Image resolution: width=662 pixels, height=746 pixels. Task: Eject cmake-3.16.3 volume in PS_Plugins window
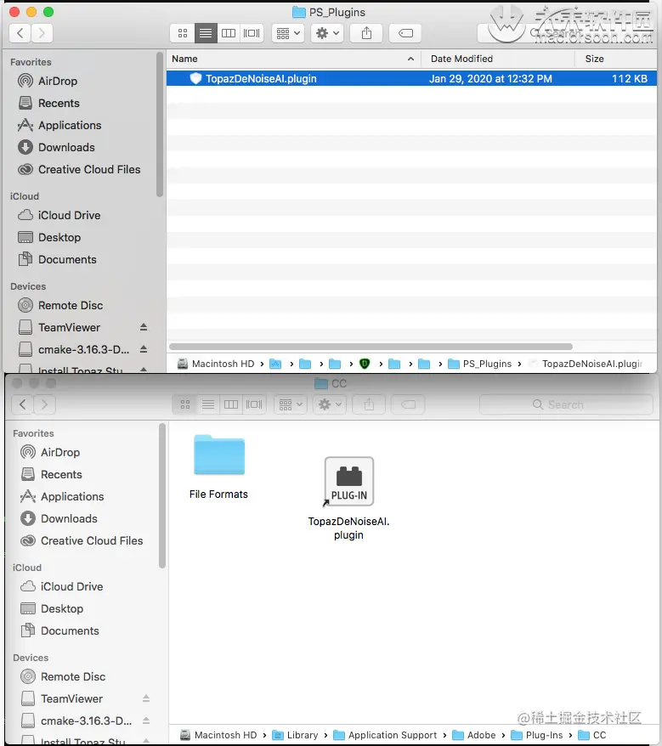pyautogui.click(x=144, y=349)
